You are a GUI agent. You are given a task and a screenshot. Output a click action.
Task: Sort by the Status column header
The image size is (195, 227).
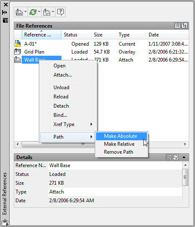(x=76, y=35)
